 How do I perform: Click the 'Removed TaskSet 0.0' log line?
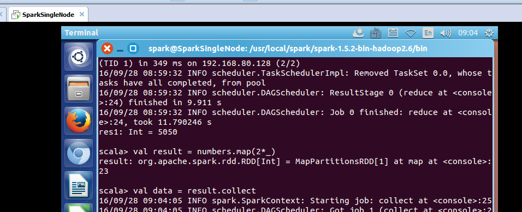coord(295,78)
